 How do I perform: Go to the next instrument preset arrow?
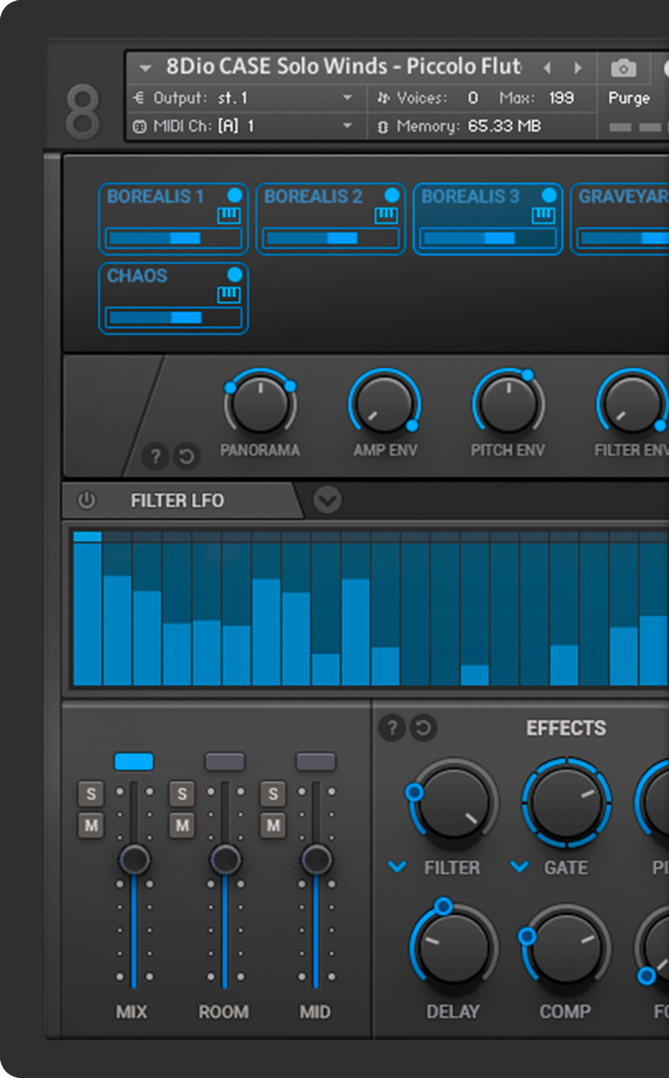tap(578, 68)
